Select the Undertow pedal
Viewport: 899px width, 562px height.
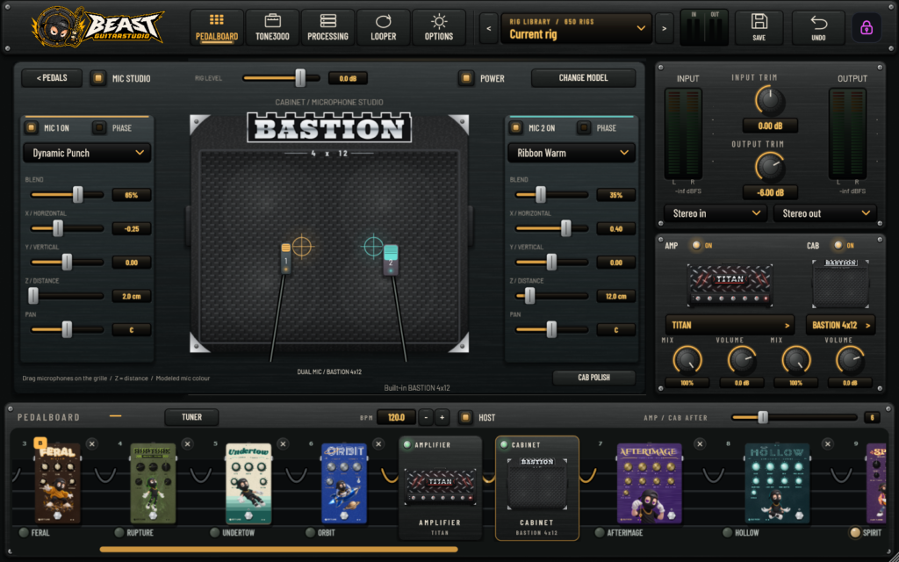pyautogui.click(x=248, y=483)
